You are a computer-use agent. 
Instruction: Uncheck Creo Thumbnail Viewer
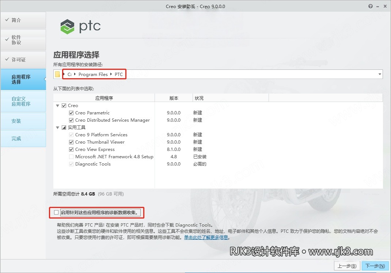point(71,142)
